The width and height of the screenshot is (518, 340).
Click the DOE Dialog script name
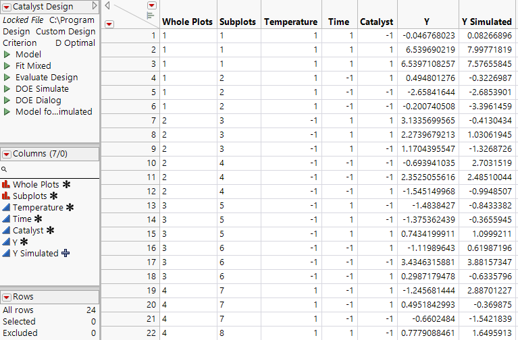pyautogui.click(x=38, y=100)
